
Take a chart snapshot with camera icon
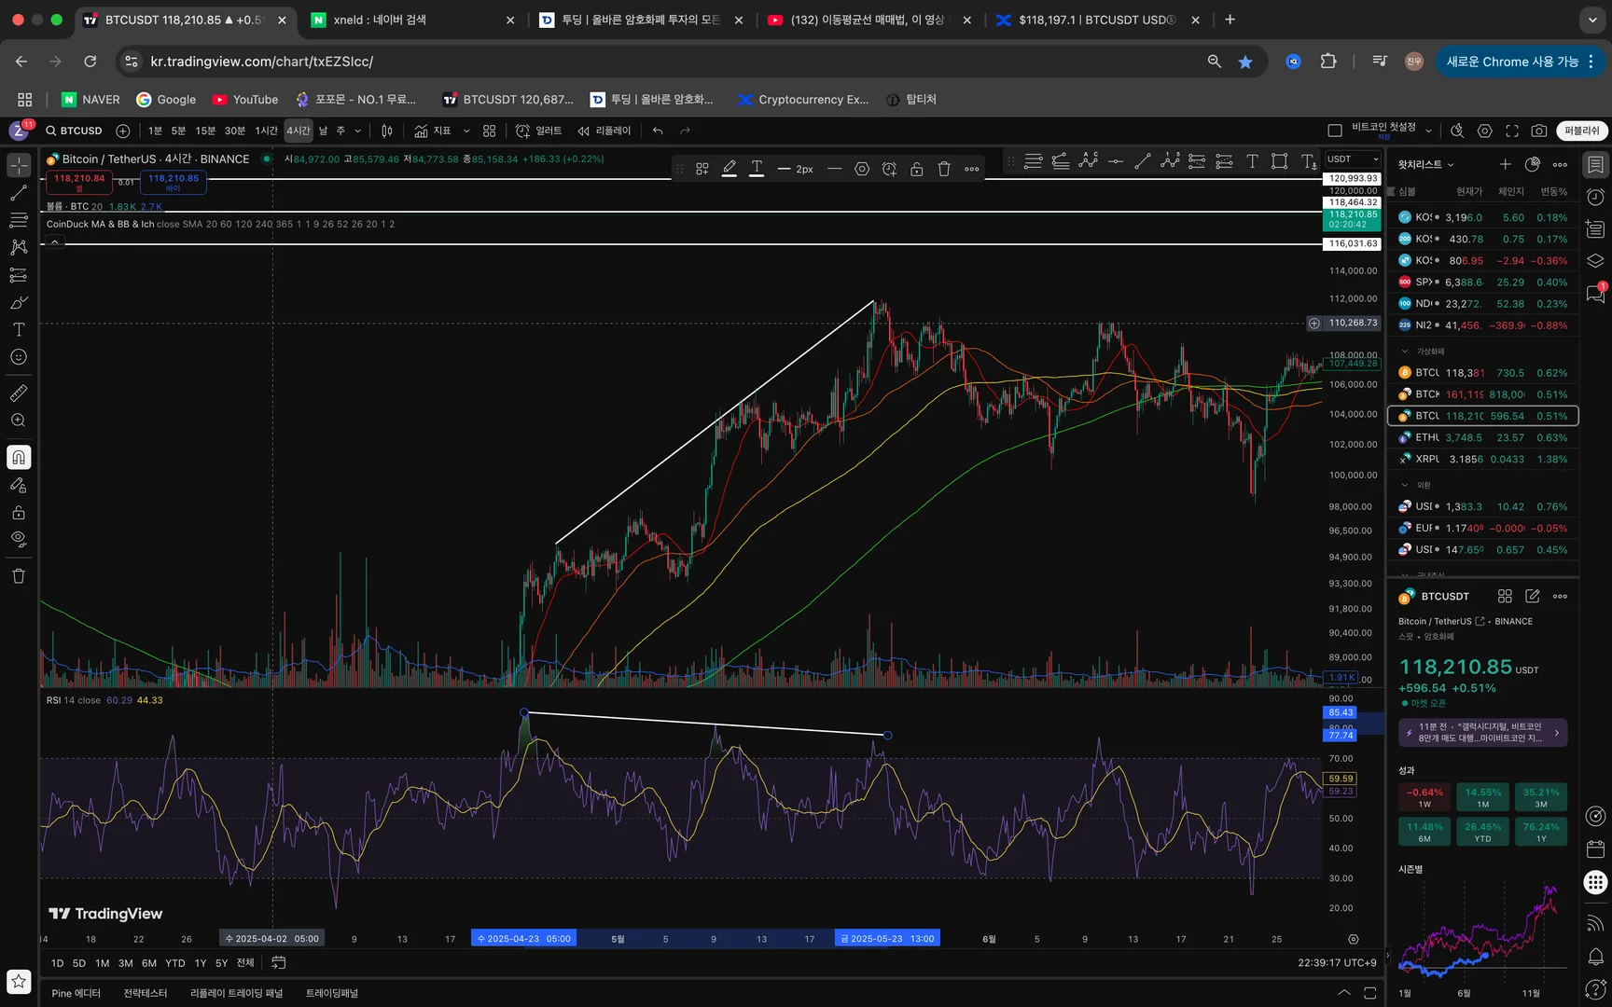click(1539, 131)
